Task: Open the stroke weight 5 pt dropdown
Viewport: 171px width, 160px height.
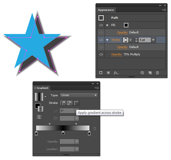Action: tap(153, 40)
